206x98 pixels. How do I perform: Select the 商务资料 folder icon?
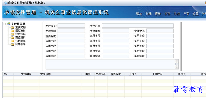pos(13,38)
